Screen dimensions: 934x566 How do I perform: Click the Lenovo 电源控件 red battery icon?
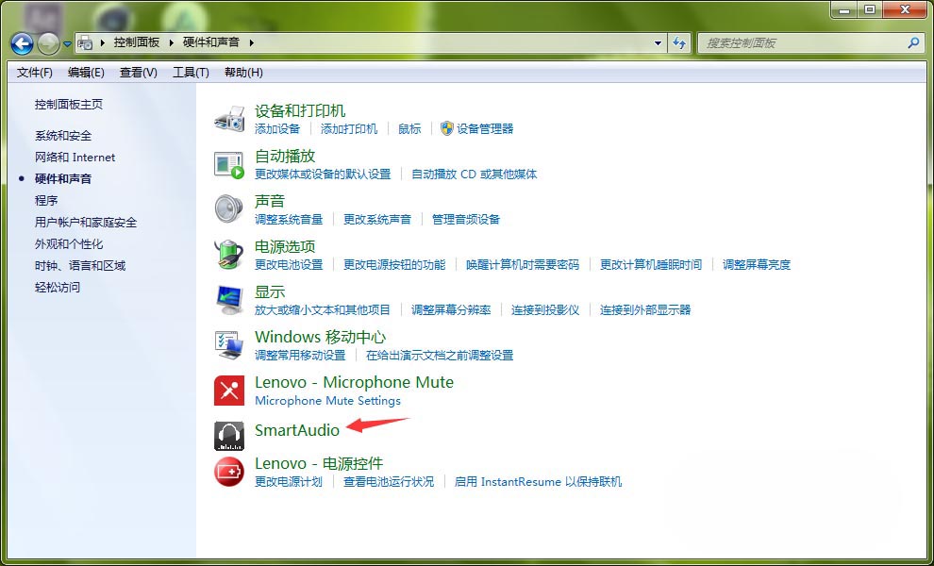(229, 472)
